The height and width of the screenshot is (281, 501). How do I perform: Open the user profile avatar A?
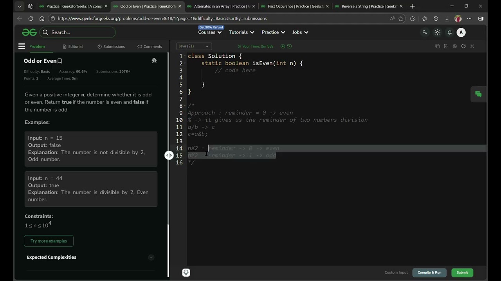pos(461,32)
